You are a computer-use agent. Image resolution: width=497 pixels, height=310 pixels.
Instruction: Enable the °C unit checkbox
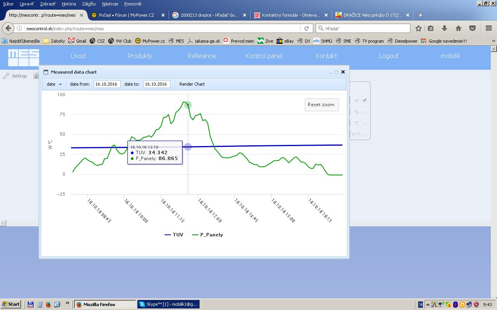coord(365,123)
